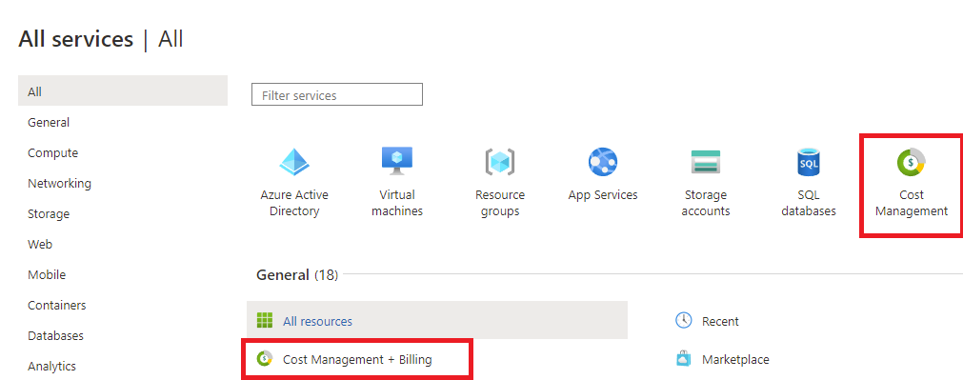Click the Resource groups label
The image size is (963, 380).
coord(500,203)
